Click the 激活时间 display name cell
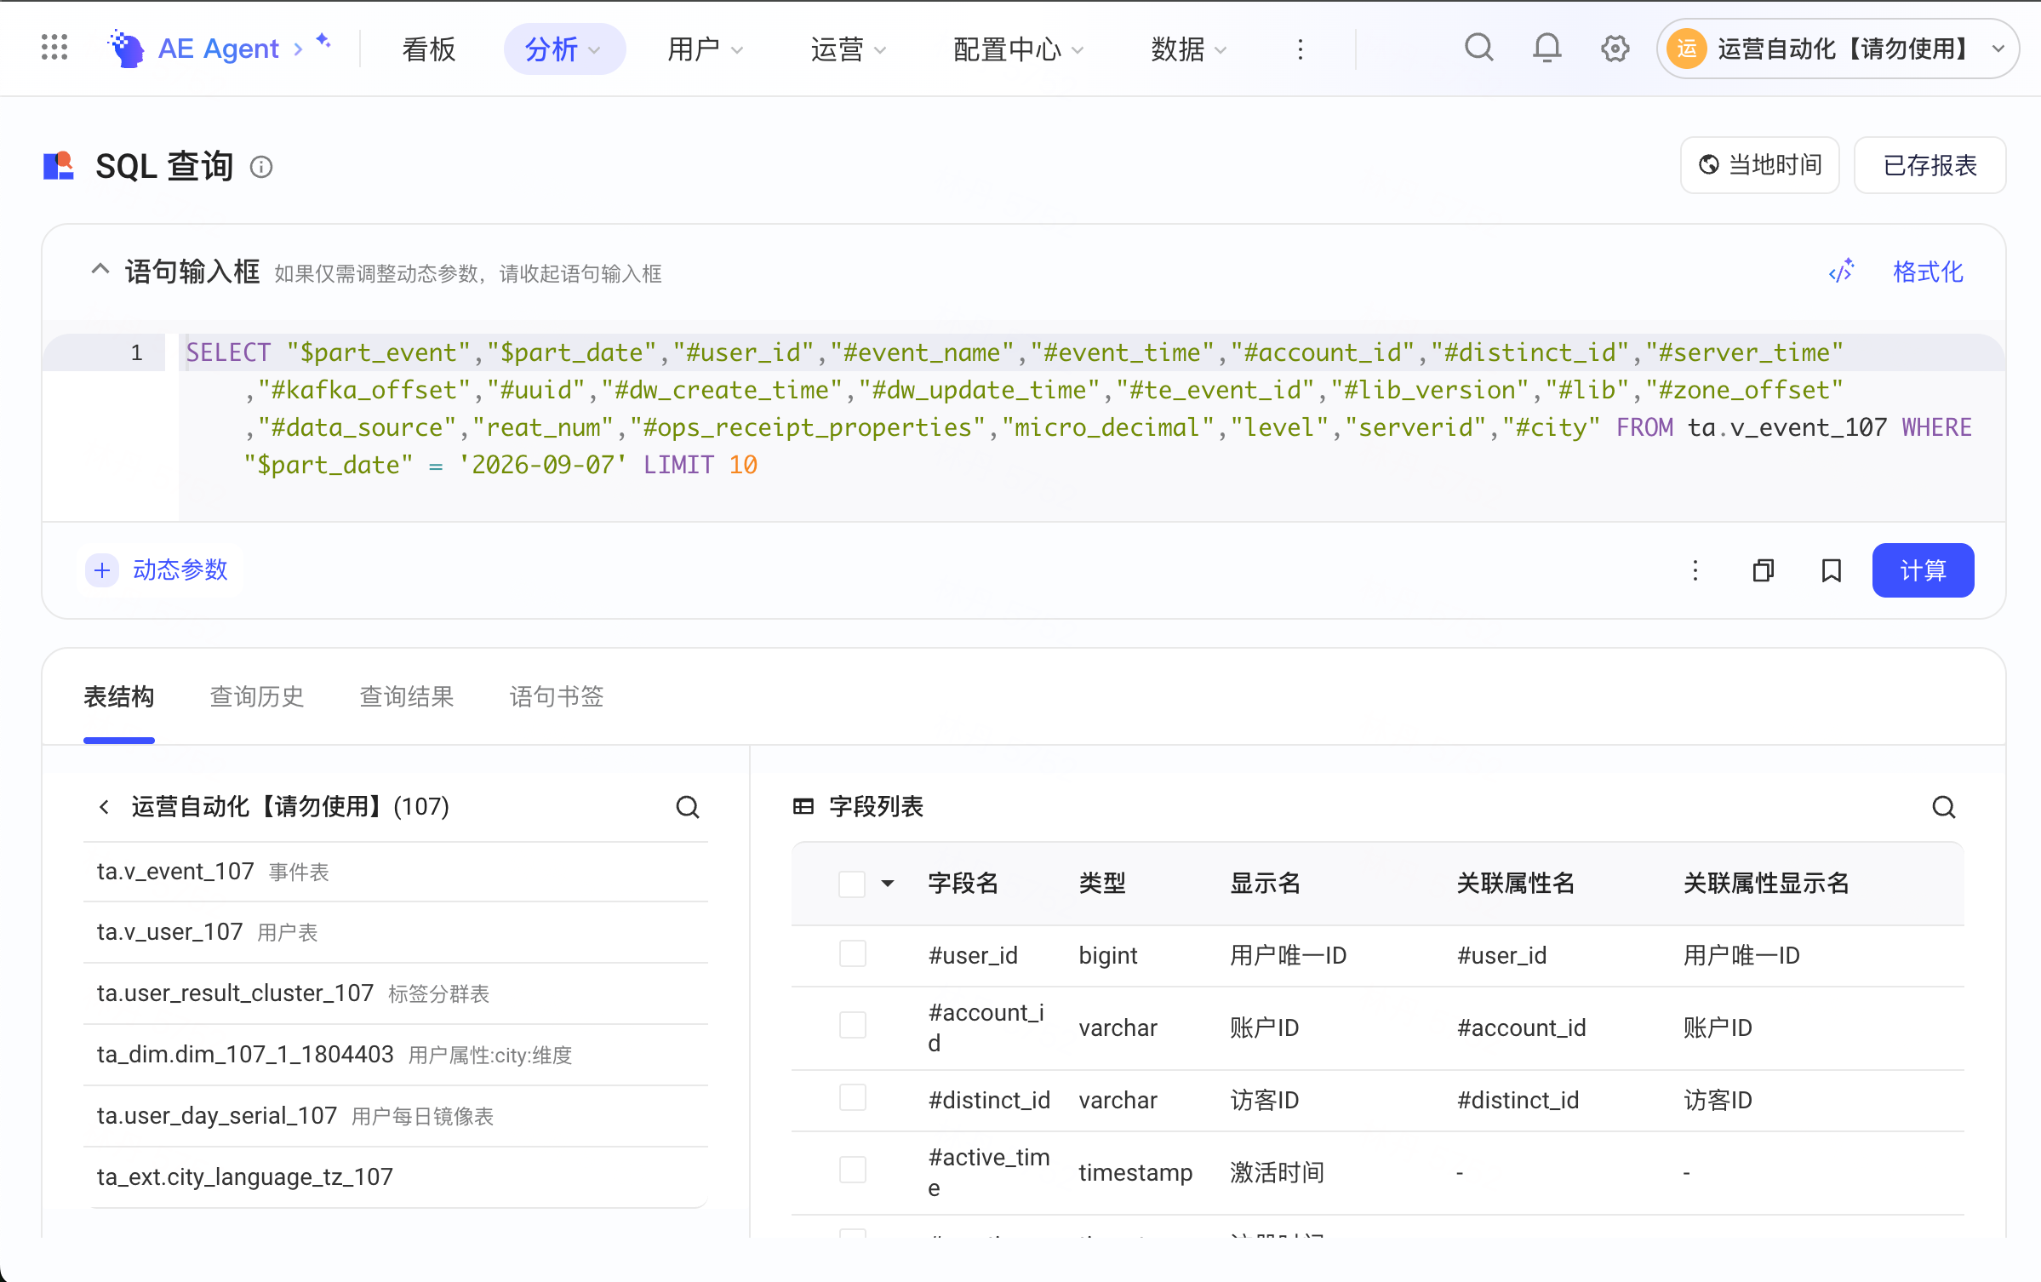 pos(1277,1172)
